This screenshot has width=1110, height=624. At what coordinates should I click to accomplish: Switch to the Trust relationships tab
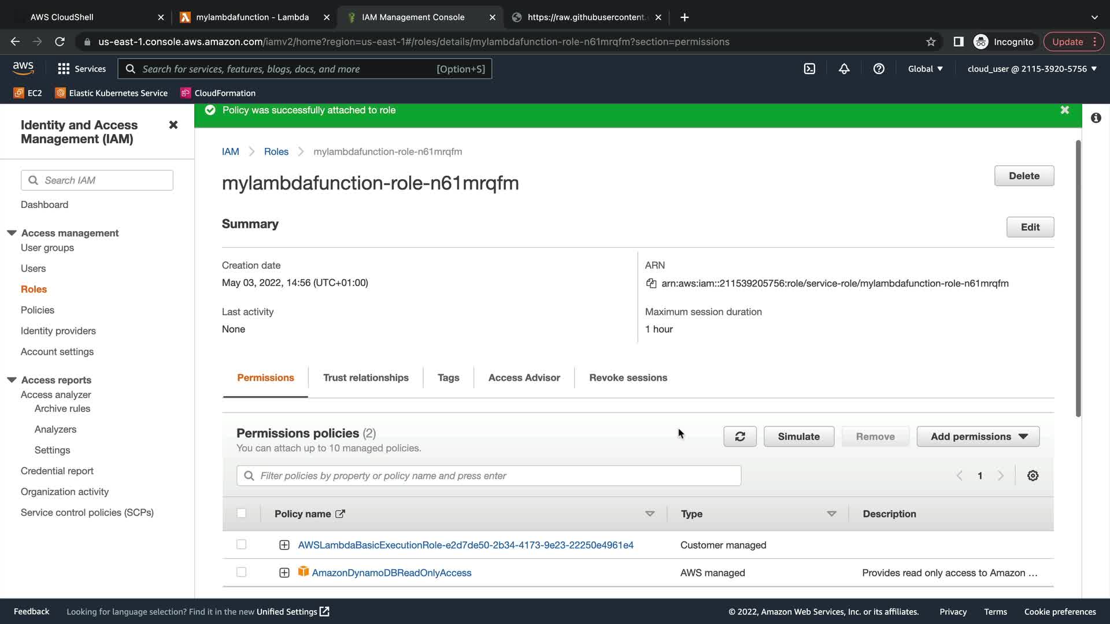click(x=365, y=377)
